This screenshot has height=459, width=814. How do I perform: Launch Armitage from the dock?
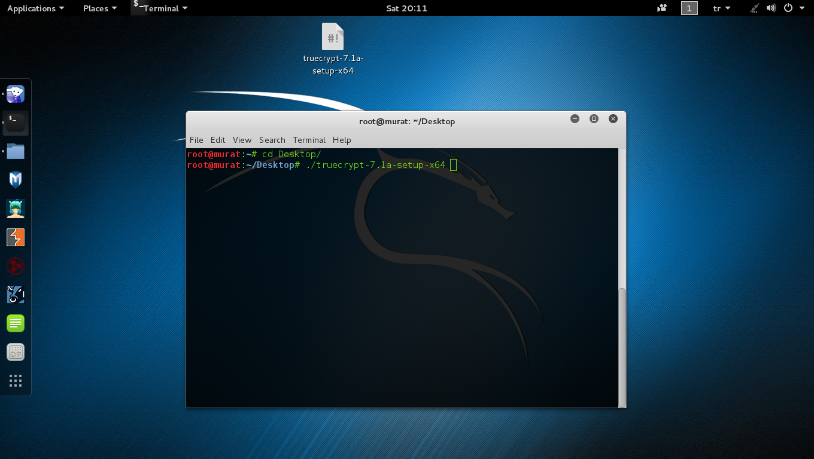point(16,209)
